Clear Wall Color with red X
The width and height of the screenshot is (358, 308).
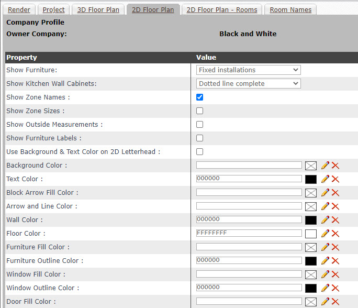tap(335, 220)
